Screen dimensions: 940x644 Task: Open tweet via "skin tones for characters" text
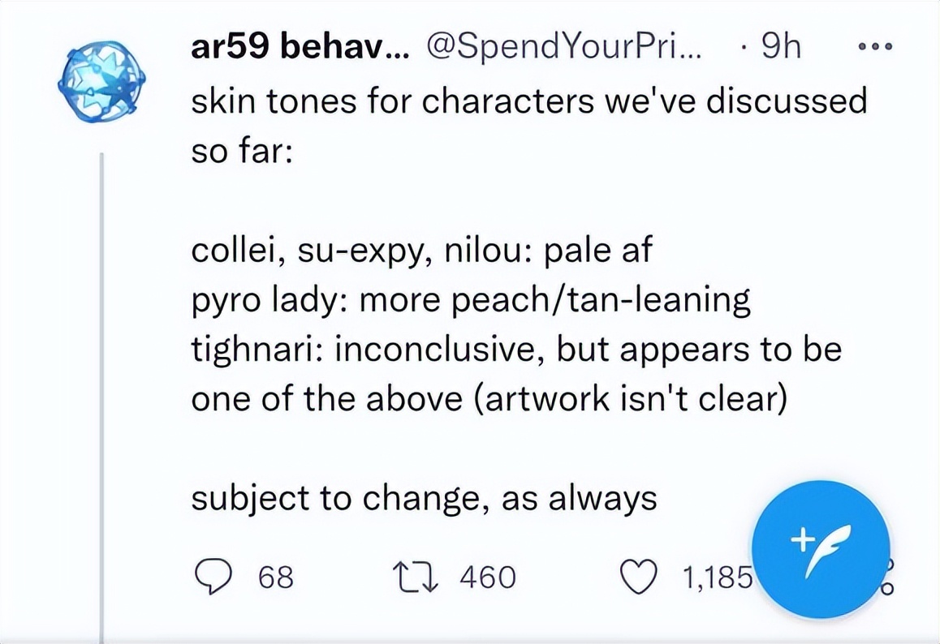pos(529,101)
